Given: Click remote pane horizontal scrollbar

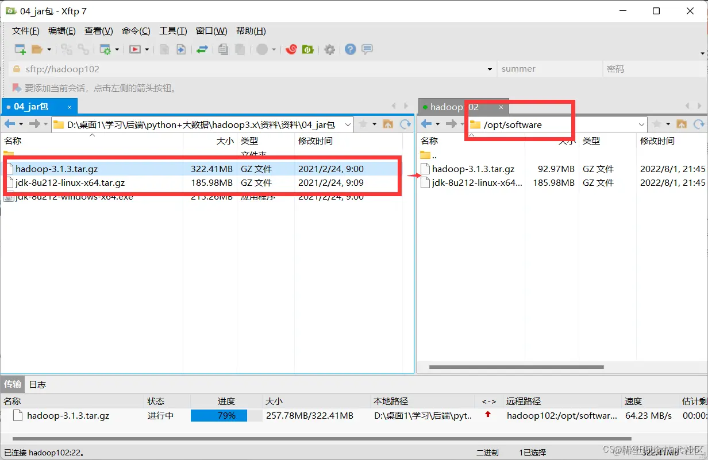Looking at the screenshot, I should click(x=516, y=367).
